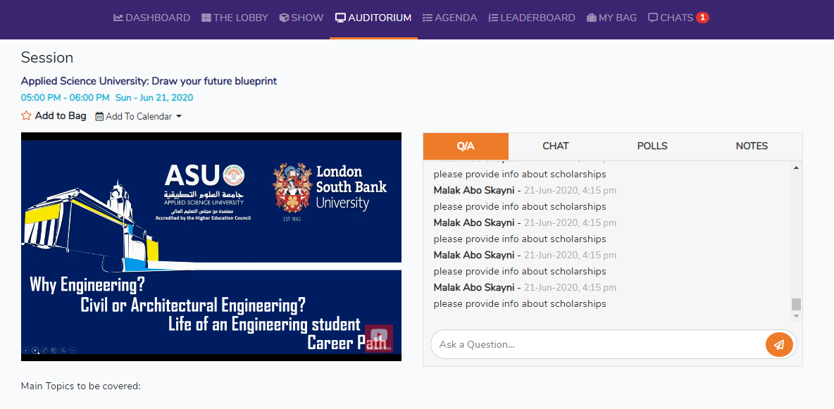Image resolution: width=834 pixels, height=409 pixels.
Task: Send the question with the paper-plane button
Action: [x=779, y=344]
